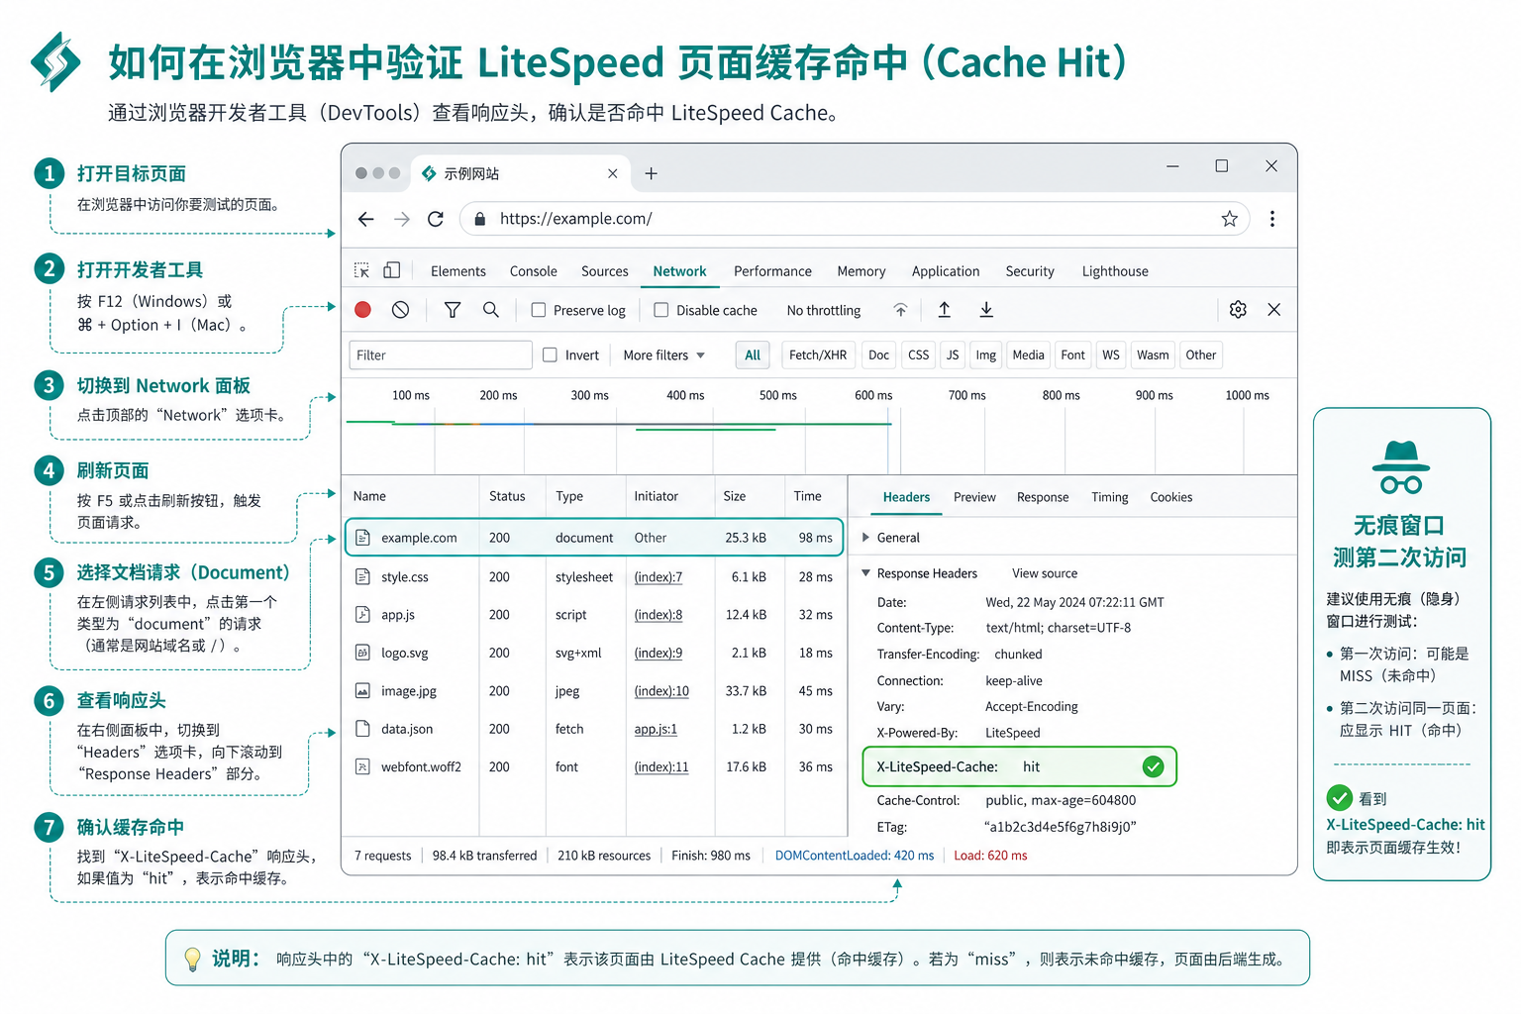Click the browser forward arrow
Viewport: 1521px width, 1014px height.
401,219
